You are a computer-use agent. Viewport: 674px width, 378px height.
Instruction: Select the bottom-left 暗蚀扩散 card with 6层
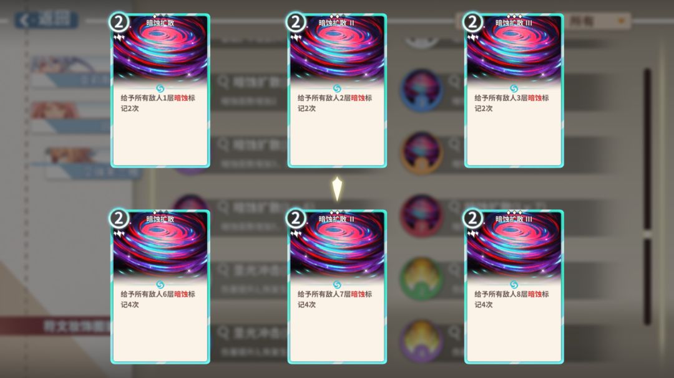point(160,286)
